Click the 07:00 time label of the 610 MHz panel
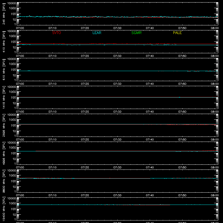Viewport: 223px width, 223px height. pos(20,84)
